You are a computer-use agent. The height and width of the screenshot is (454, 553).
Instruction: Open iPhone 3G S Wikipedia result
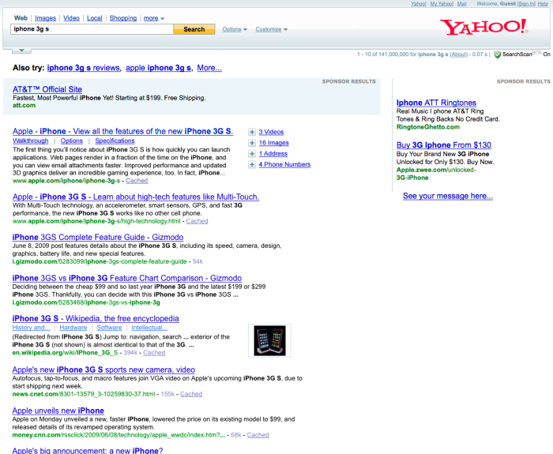[96, 318]
